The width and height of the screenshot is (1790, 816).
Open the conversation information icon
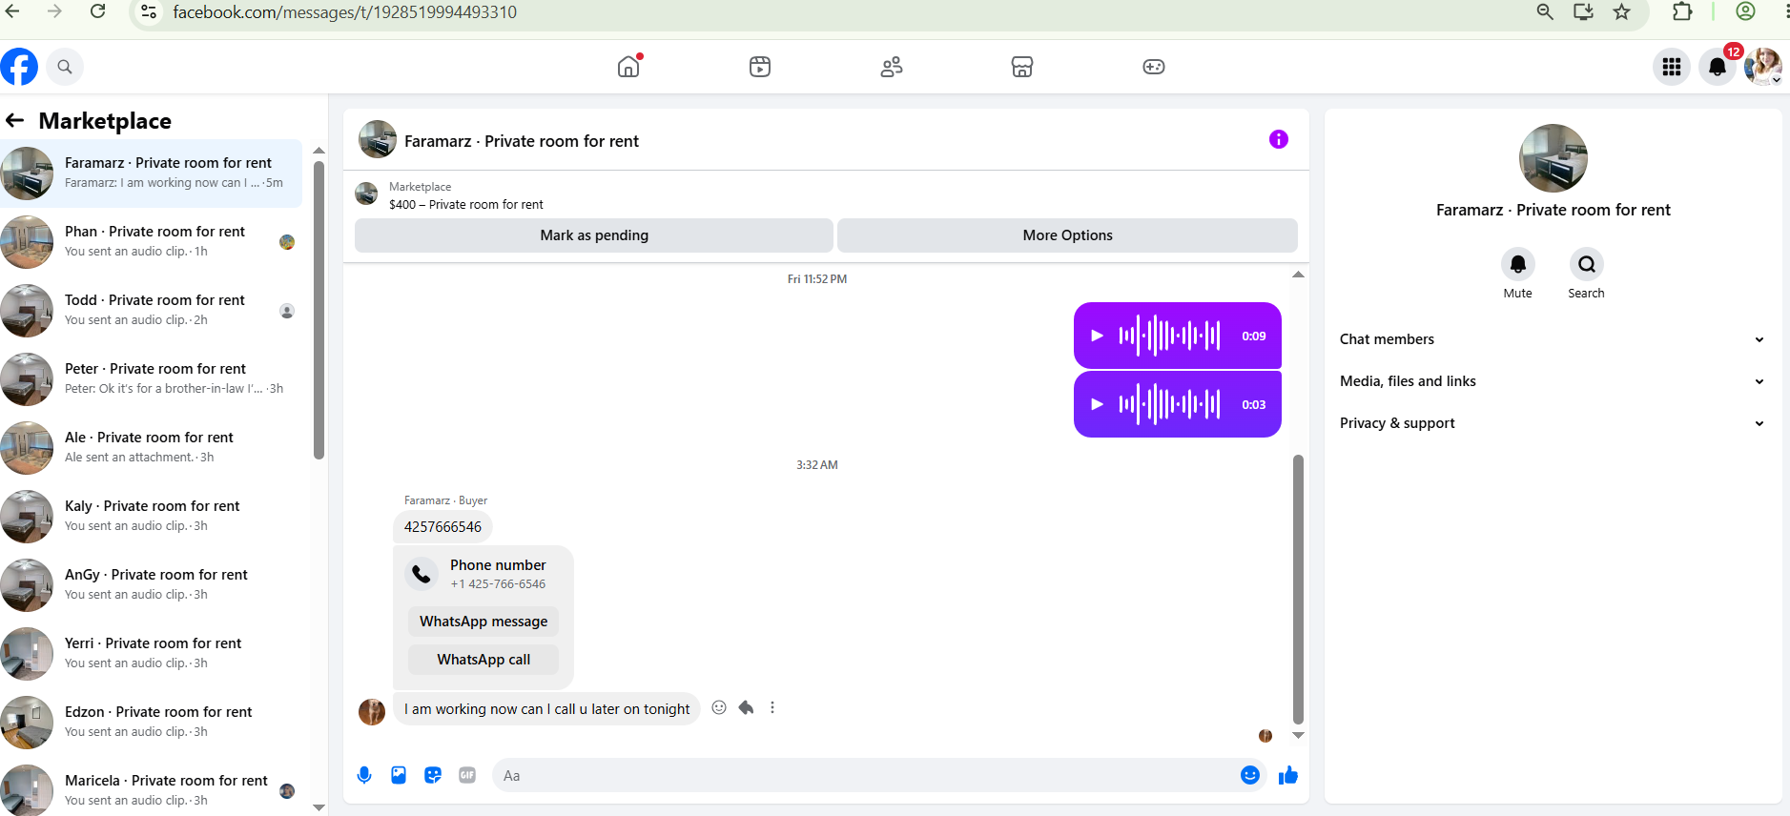1279,139
